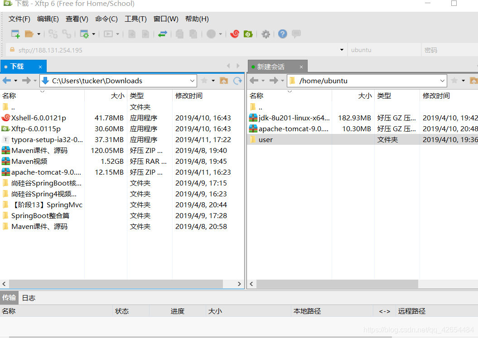Screen dimensions: 478x338
Task: Click the ubuntu username field
Action: coord(384,50)
